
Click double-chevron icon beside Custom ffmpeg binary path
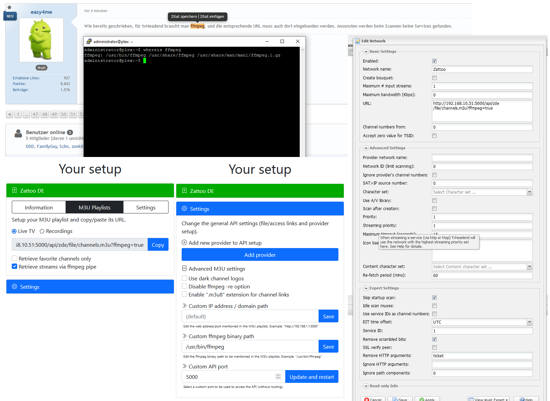pos(185,336)
